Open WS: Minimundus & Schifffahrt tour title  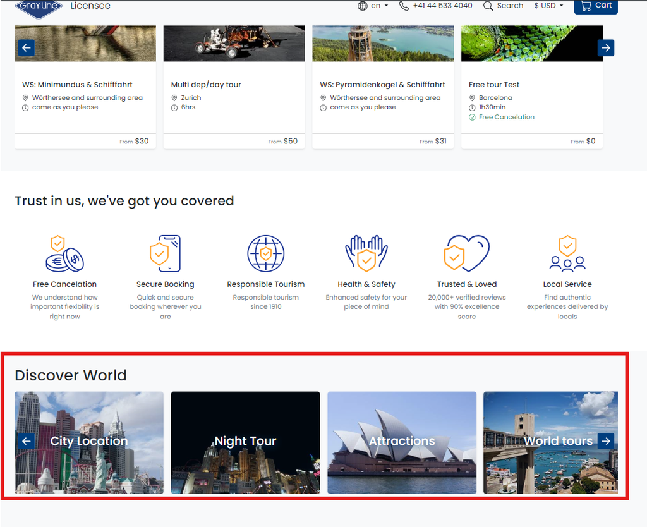point(77,85)
